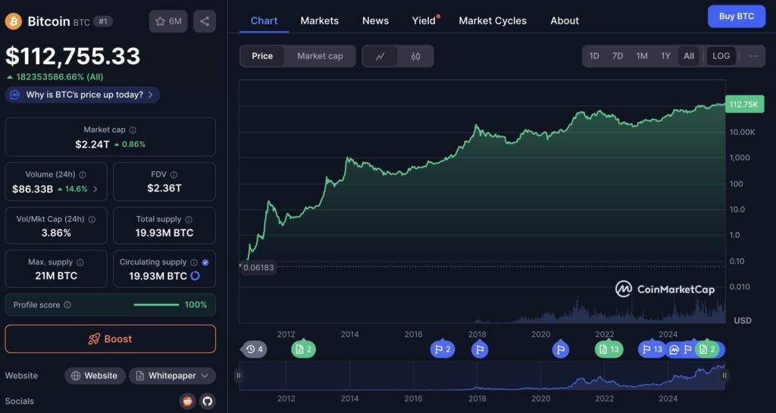Screen dimensions: 776x413
Task: Click the mini overview chart navigator
Action: click(481, 375)
